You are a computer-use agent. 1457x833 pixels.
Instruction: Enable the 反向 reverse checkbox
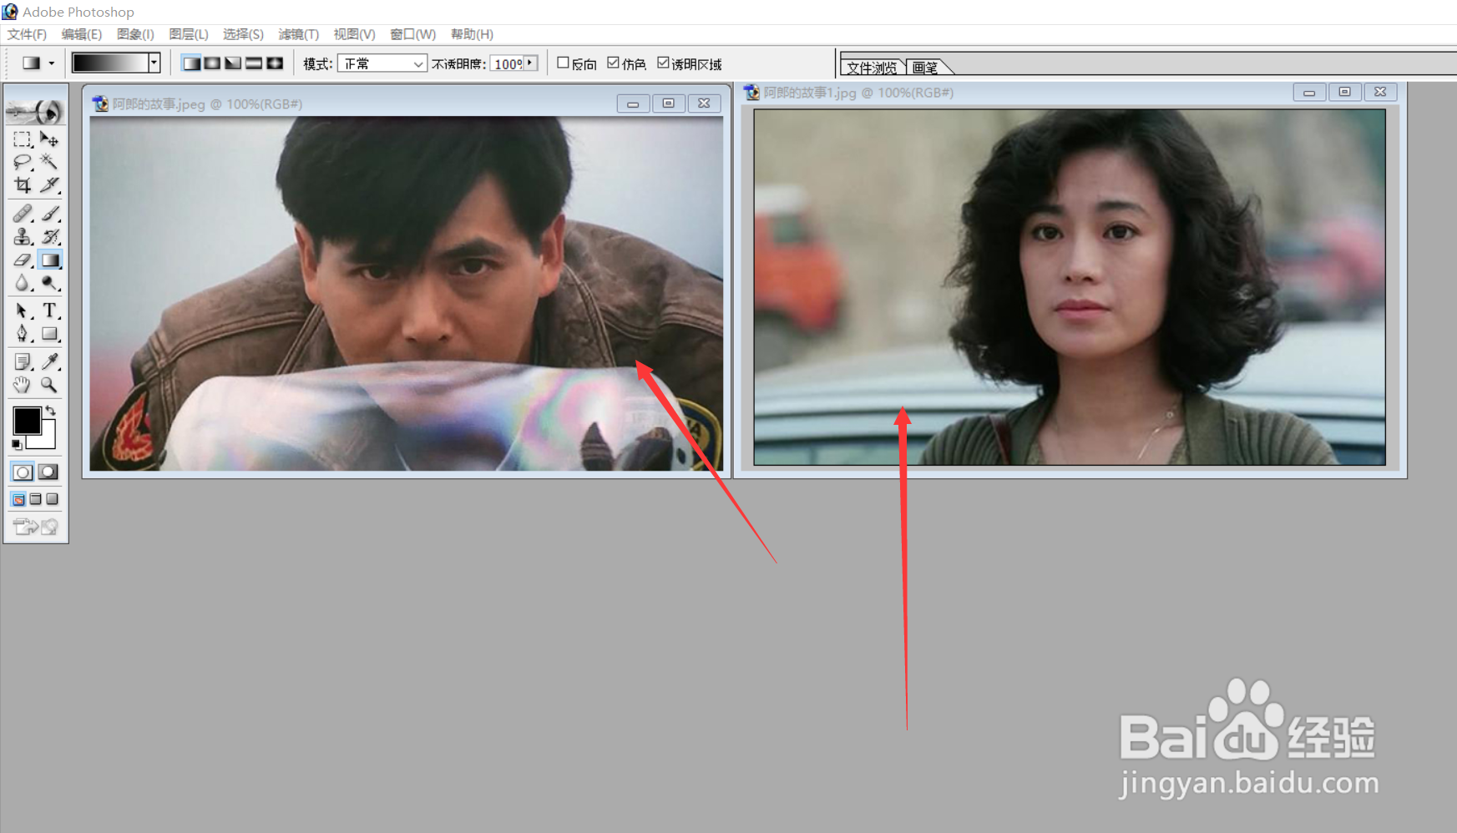coord(563,63)
